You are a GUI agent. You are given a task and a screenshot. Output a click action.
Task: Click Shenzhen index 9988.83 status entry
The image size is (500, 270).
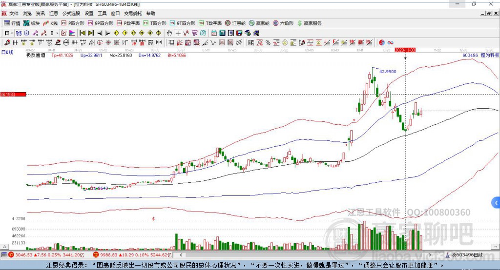click(132, 255)
